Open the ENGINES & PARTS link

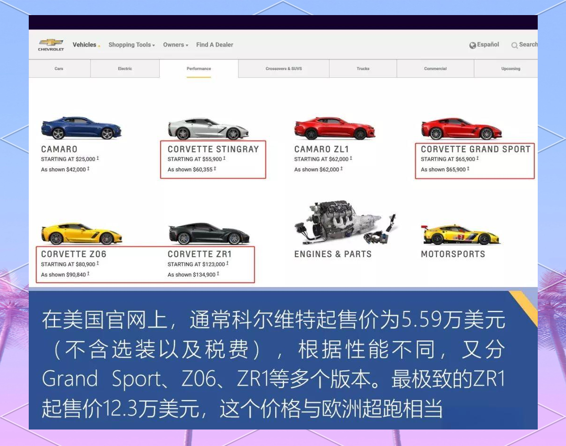333,254
